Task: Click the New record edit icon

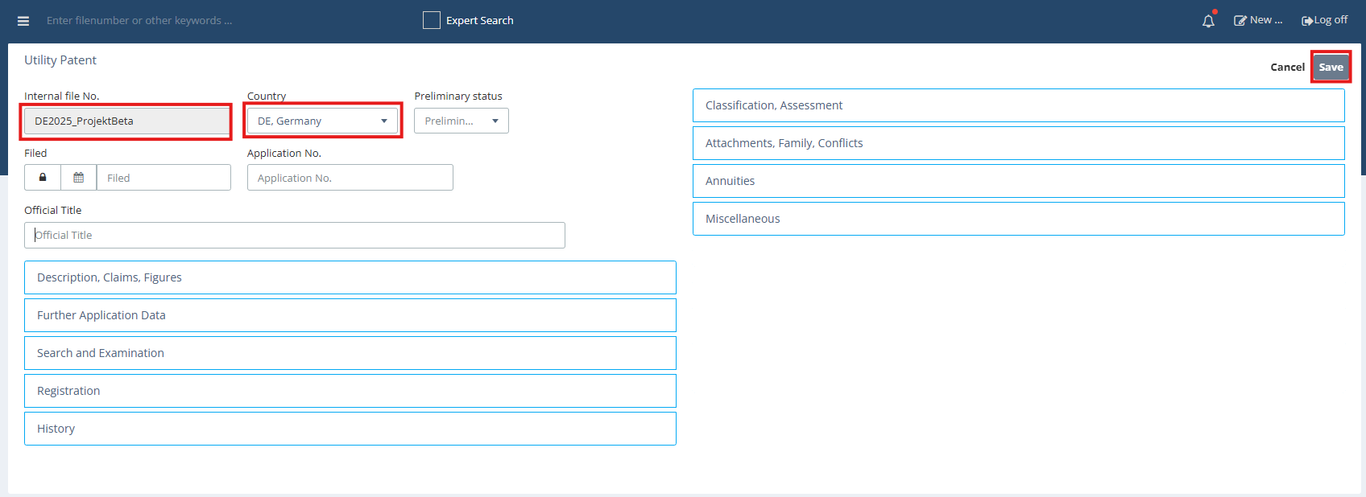Action: (x=1240, y=21)
